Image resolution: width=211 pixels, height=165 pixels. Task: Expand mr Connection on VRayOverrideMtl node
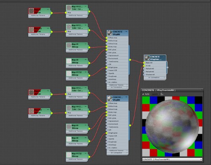[x=155, y=78]
